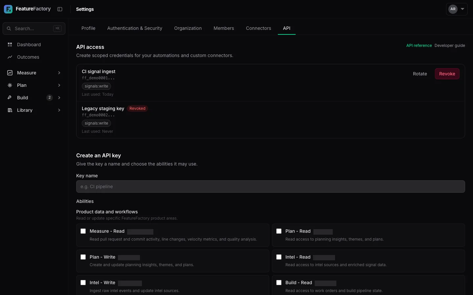Click the Revoked status badge
Screen dimensions: 473x295
pyautogui.click(x=137, y=108)
